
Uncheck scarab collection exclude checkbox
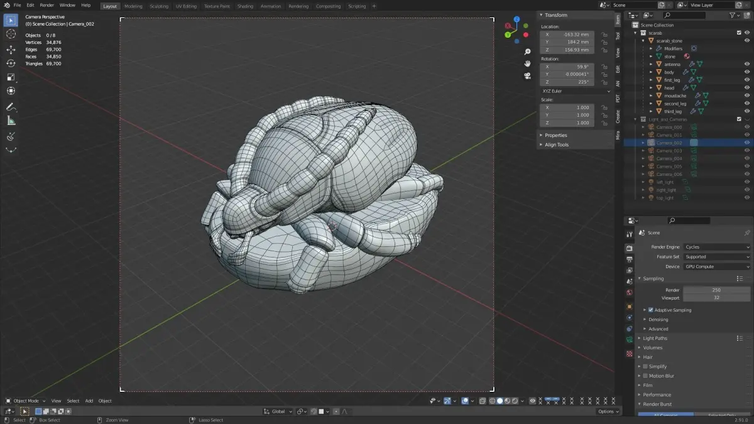[x=739, y=33]
